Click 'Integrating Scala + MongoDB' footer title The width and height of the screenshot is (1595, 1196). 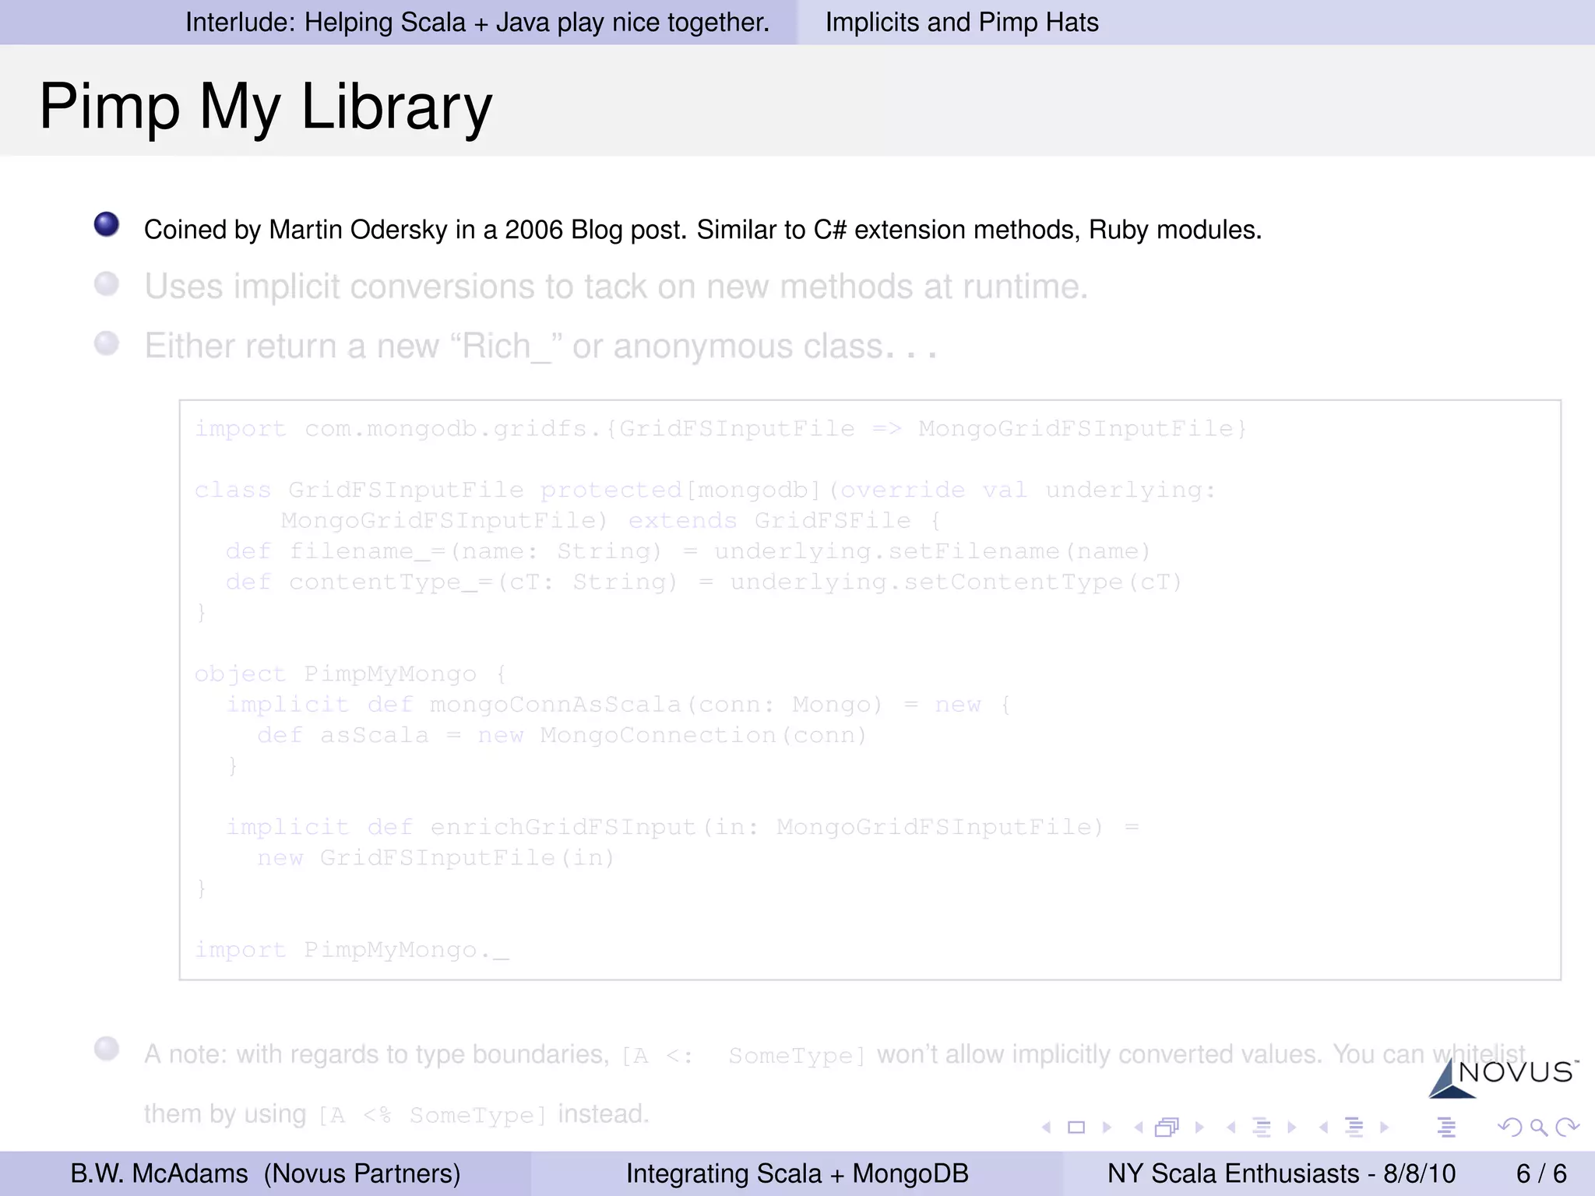point(797,1173)
